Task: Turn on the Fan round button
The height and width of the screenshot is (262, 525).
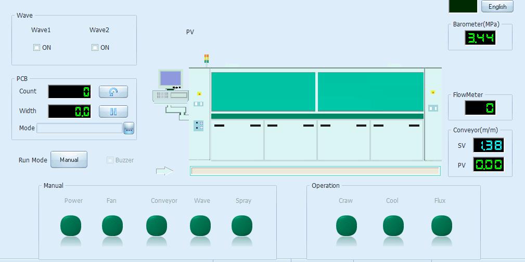Action: pos(112,226)
